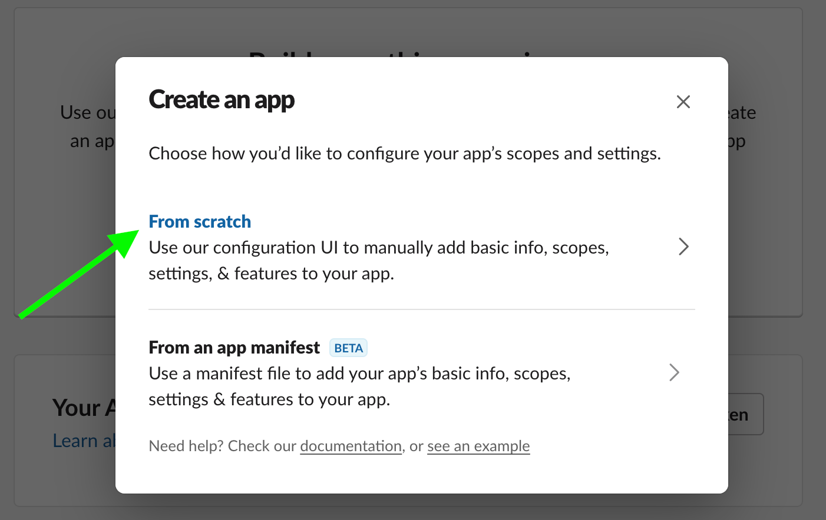Open the see an example link

[478, 446]
